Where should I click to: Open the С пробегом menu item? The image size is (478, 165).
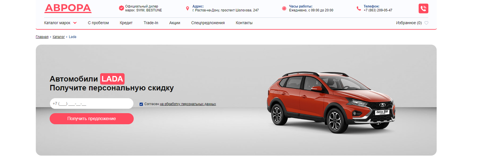click(98, 23)
